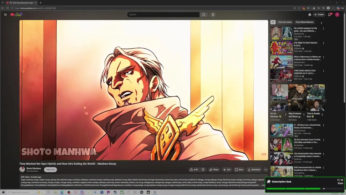This screenshot has width=346, height=195.
Task: Select the 'From the series' chip
Action: pos(285,22)
